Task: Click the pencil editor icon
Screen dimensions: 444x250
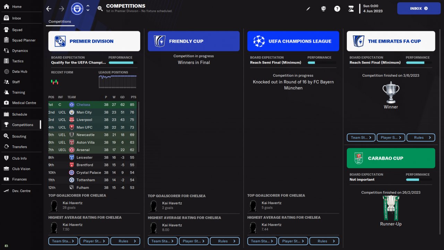Action: click(x=308, y=9)
